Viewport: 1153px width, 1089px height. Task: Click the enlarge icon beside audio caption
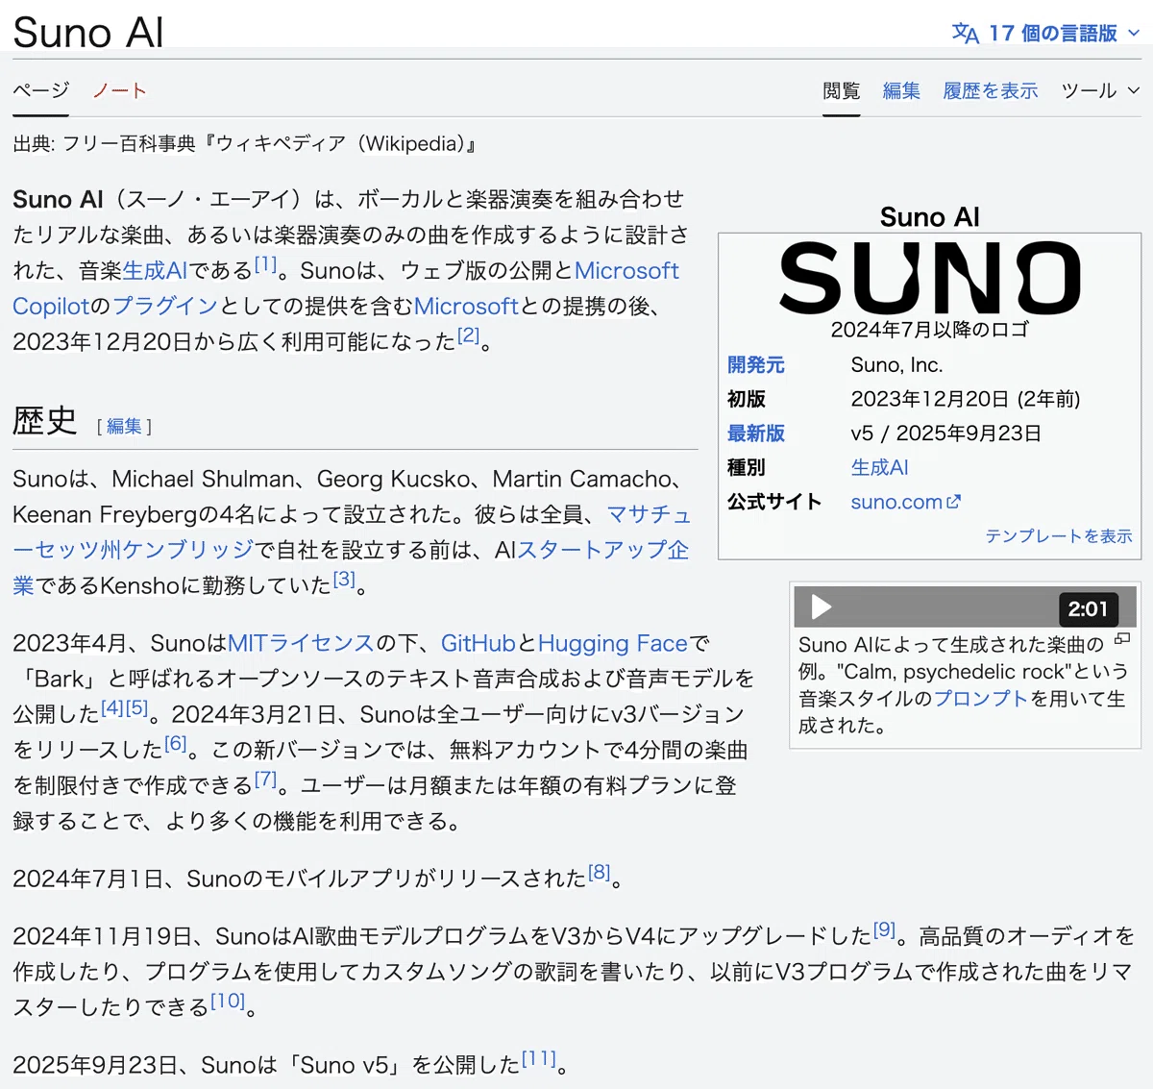(x=1121, y=639)
